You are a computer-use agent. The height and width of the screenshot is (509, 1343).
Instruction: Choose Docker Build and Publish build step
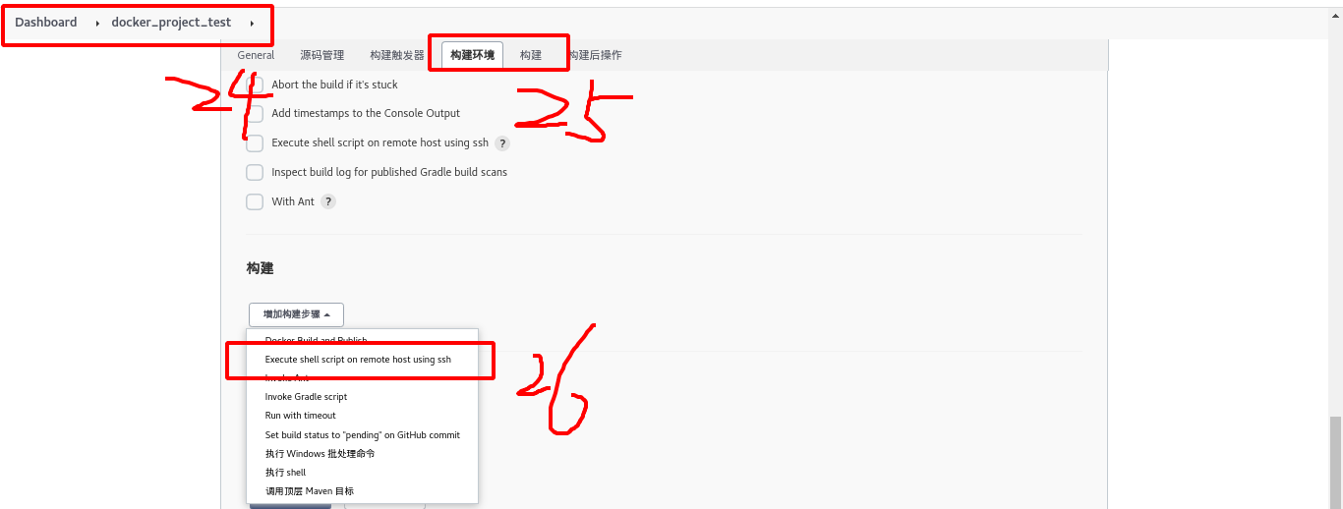pyautogui.click(x=362, y=340)
